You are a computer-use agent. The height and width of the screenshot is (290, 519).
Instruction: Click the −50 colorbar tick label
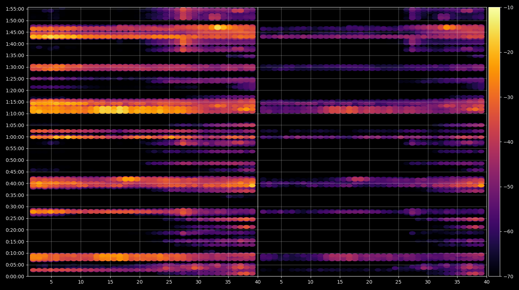(x=508, y=187)
